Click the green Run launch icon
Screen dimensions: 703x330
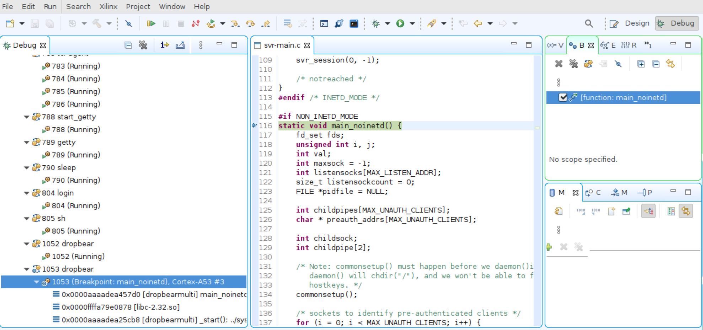[x=401, y=23]
